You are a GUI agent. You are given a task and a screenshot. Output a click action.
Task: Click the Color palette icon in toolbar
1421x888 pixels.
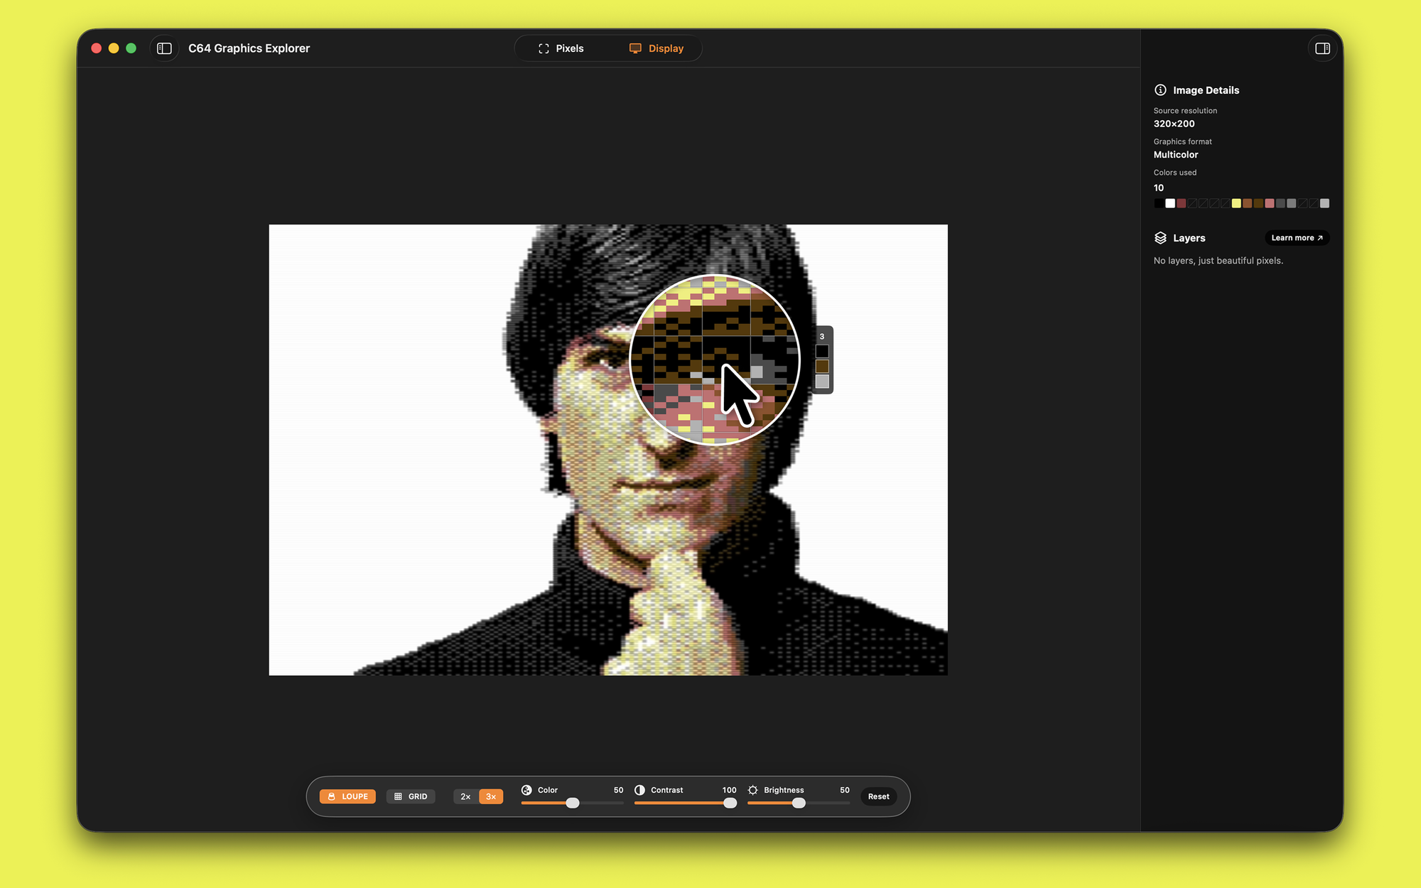(526, 790)
